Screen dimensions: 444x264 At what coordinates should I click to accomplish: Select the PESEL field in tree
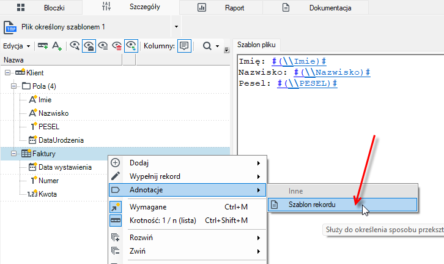tap(49, 127)
